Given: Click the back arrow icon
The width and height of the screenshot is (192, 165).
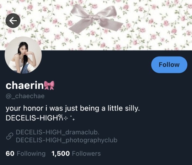Looking at the screenshot, I should [13, 21].
